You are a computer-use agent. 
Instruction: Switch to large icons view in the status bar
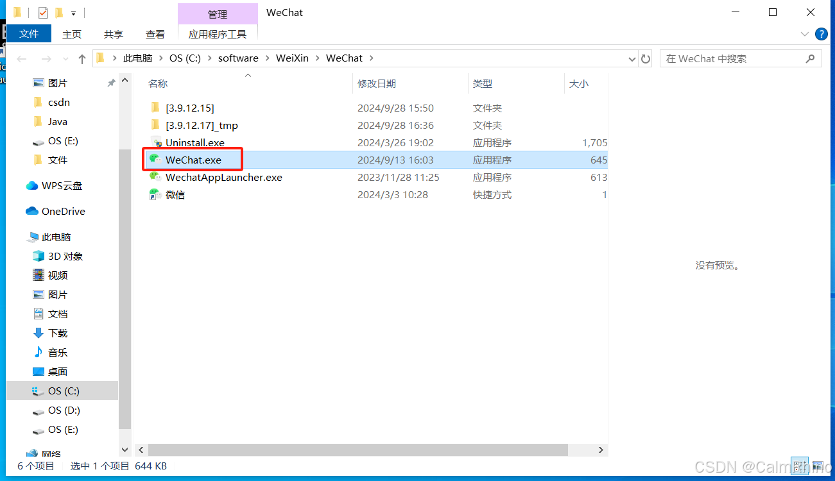pyautogui.click(x=817, y=466)
